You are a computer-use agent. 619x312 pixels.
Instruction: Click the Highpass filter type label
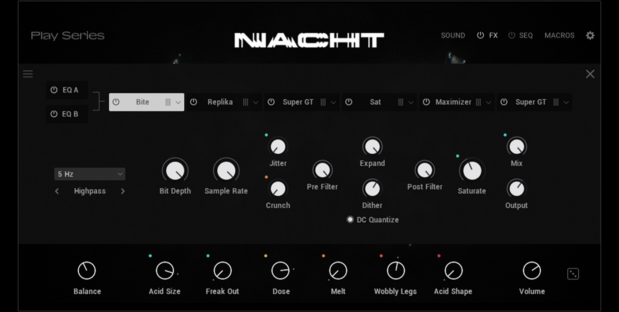click(x=90, y=191)
